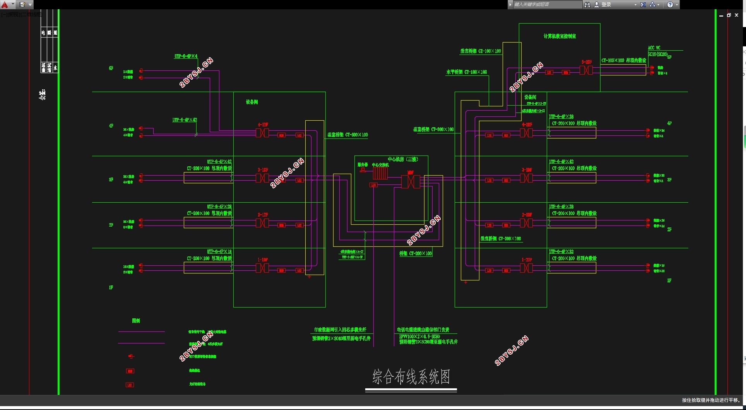746x410 pixels.
Task: Open the Quick Access Toolbar customize dropdown
Action: coord(30,5)
